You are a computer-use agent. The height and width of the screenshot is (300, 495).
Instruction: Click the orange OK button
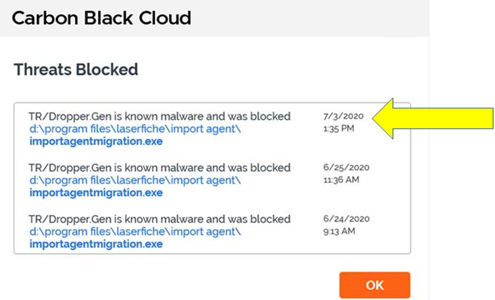click(x=374, y=285)
